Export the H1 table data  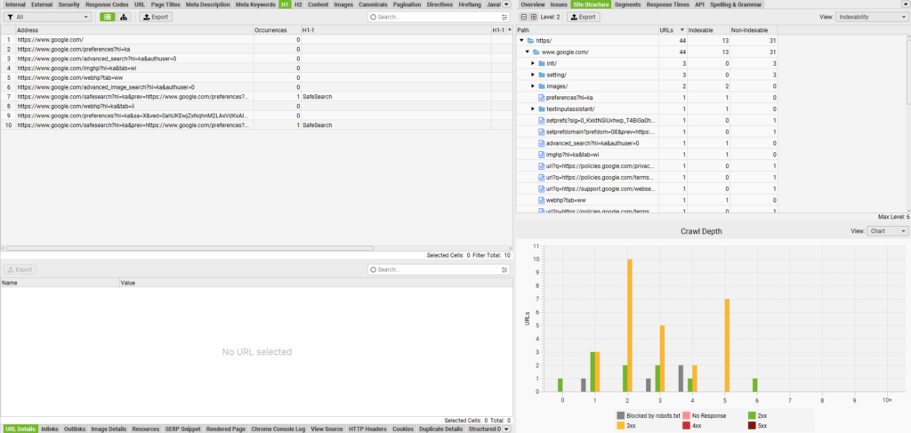point(156,18)
